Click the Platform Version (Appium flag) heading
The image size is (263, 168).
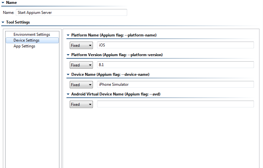[x=117, y=55]
